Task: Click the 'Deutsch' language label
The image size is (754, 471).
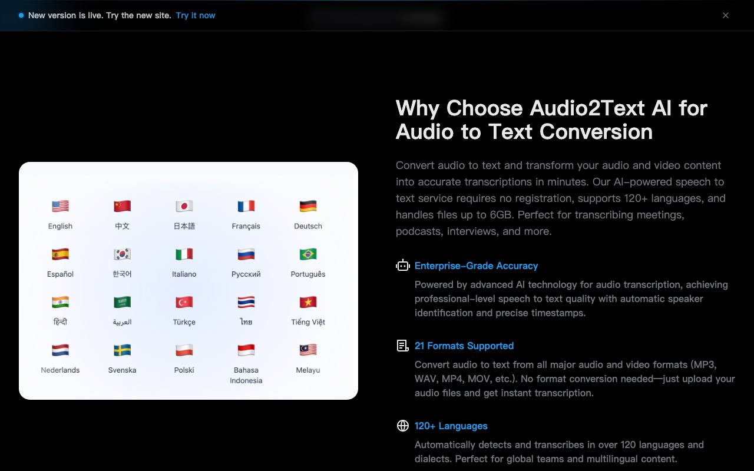Action: [308, 226]
